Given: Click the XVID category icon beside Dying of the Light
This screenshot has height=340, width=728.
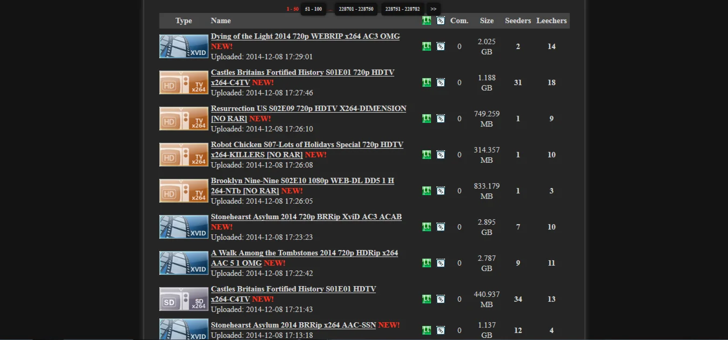Looking at the screenshot, I should point(184,46).
